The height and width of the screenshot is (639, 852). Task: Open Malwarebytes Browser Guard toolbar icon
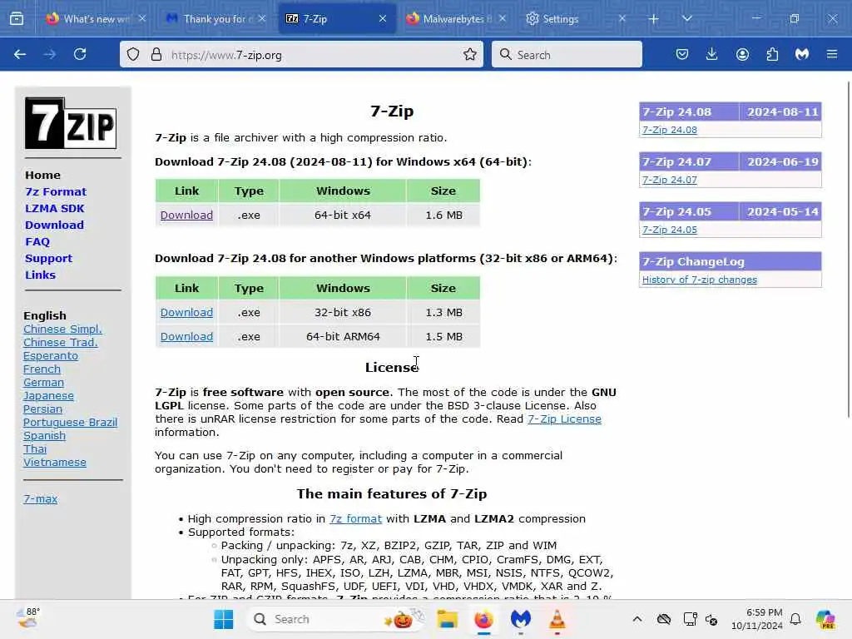[802, 54]
